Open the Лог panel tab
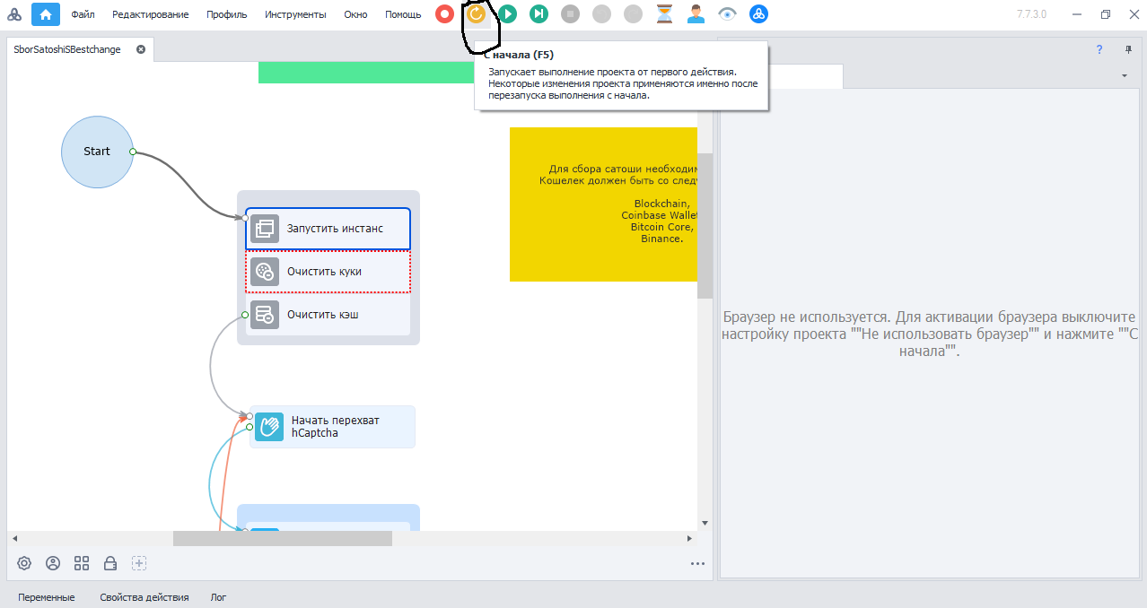 tap(218, 597)
